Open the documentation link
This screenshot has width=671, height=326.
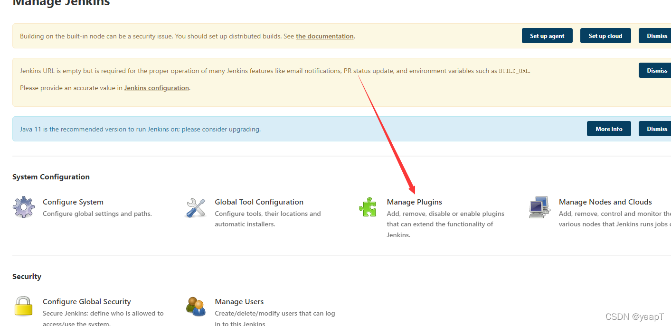[325, 36]
